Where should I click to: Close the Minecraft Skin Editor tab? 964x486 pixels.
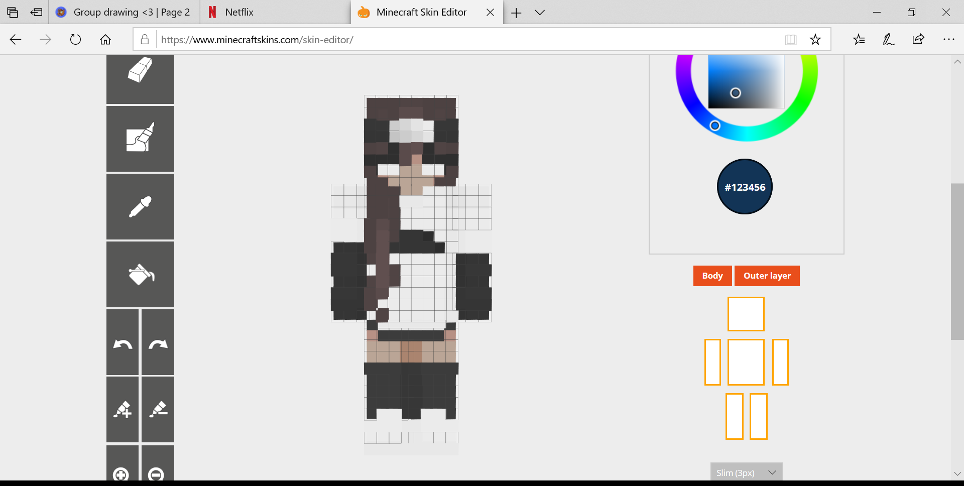491,13
